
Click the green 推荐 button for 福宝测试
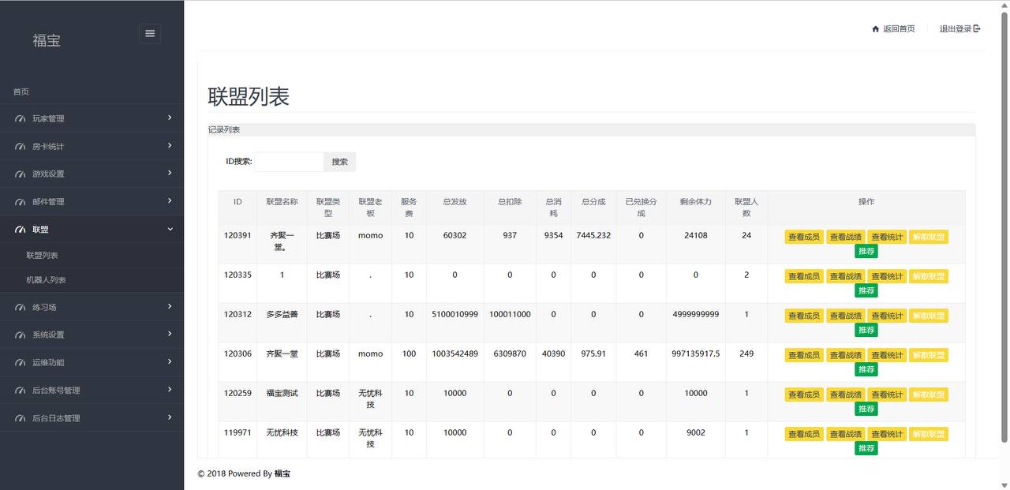pyautogui.click(x=866, y=409)
